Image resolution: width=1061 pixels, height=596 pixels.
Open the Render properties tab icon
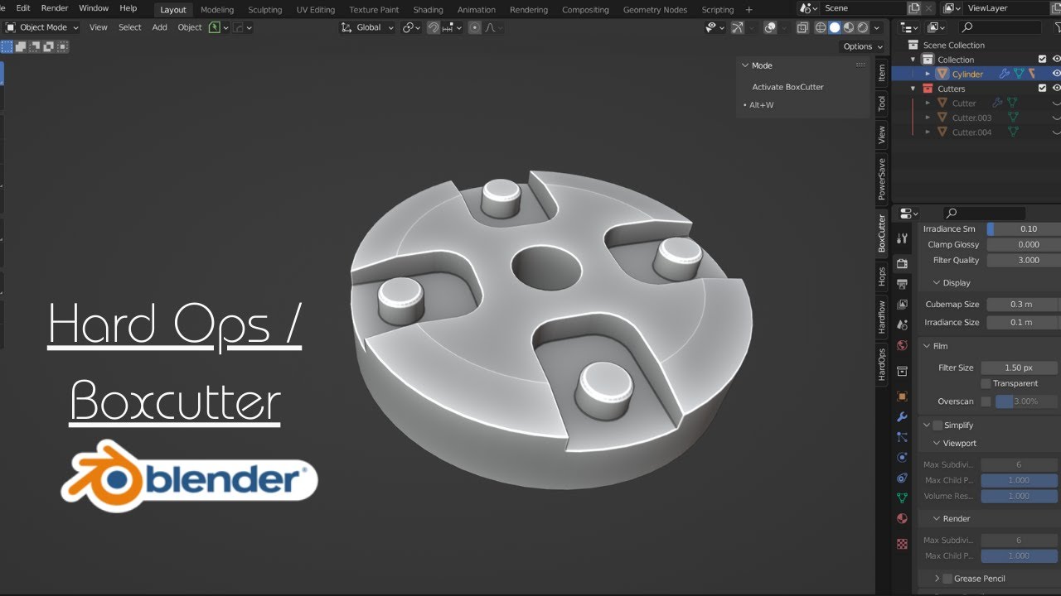pos(903,263)
